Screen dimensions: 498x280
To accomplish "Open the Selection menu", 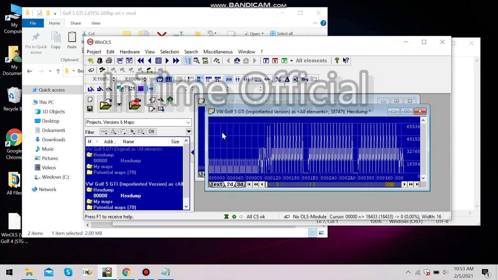I will (x=170, y=52).
